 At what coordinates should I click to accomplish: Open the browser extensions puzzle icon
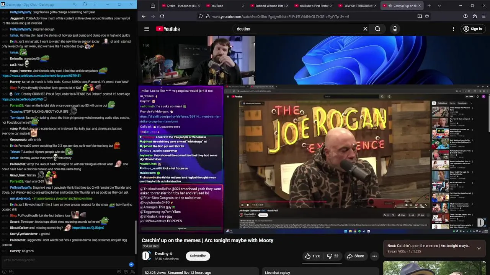tap(475, 16)
